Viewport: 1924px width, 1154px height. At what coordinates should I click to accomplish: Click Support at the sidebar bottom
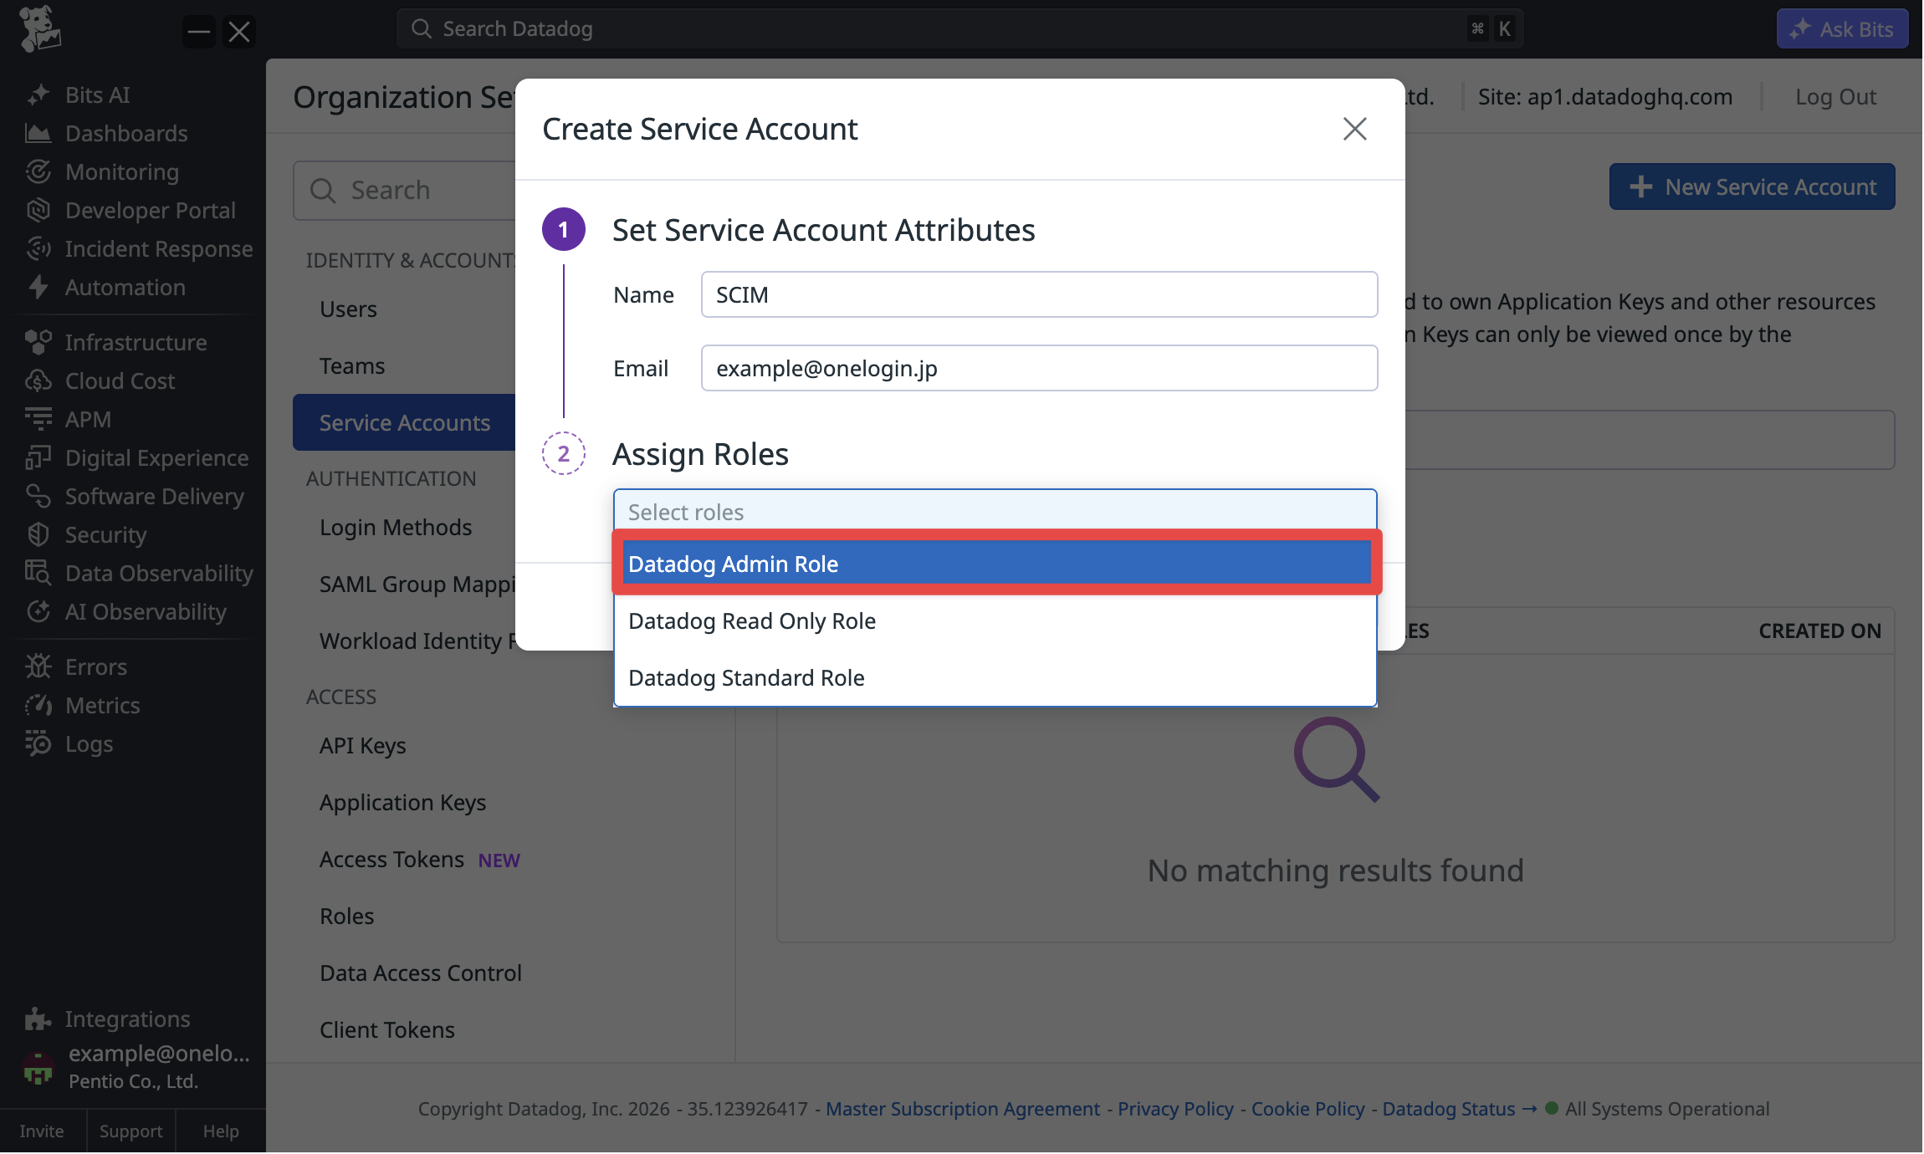[x=130, y=1131]
